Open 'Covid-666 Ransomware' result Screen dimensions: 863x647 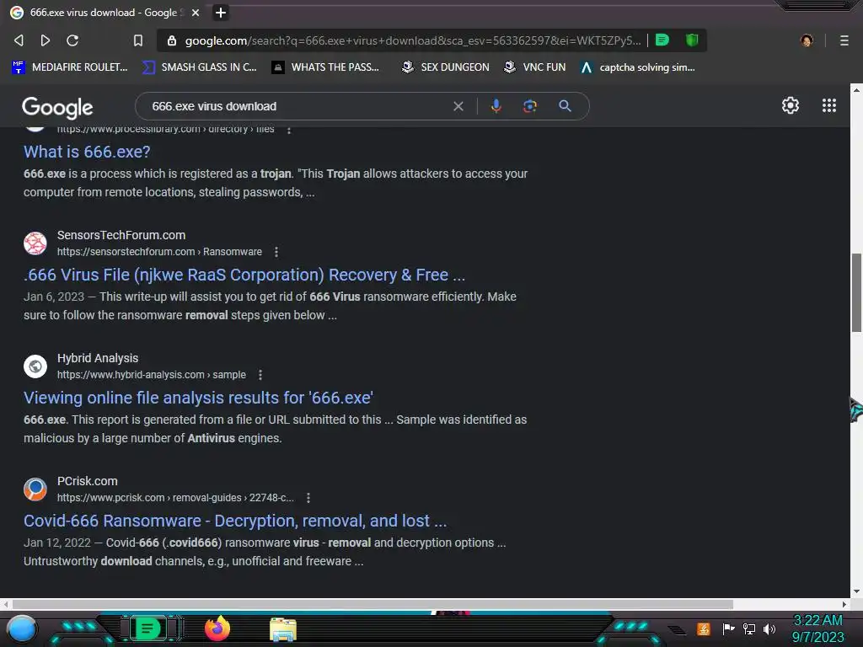[235, 521]
